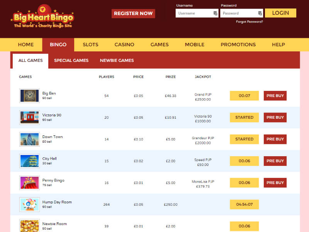Click the £10.91 prize for Victoria 90
Image resolution: width=309 pixels, height=232 pixels.
[x=171, y=118]
